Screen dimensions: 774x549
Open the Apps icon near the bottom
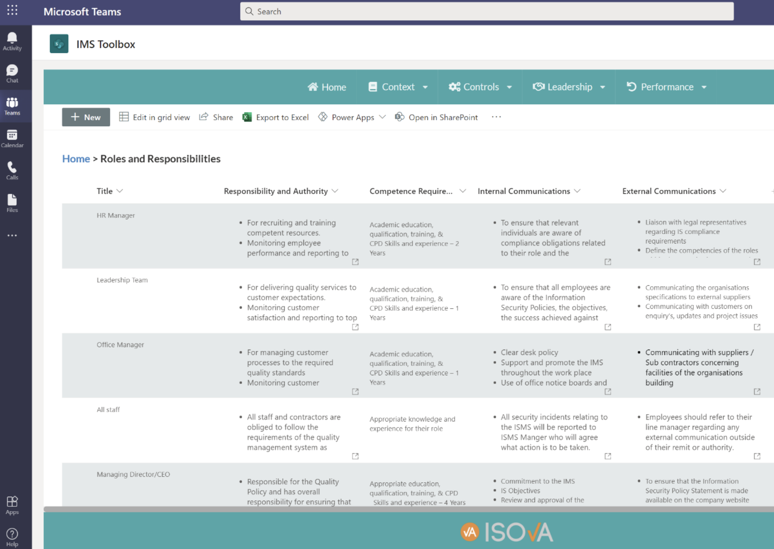tap(12, 505)
